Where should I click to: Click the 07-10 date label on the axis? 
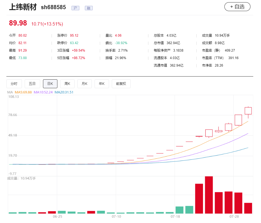116,217
